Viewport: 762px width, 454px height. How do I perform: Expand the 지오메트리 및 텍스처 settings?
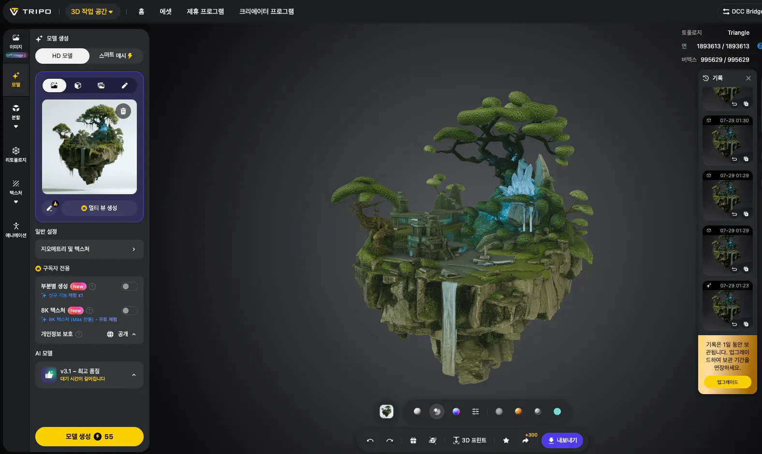click(89, 249)
